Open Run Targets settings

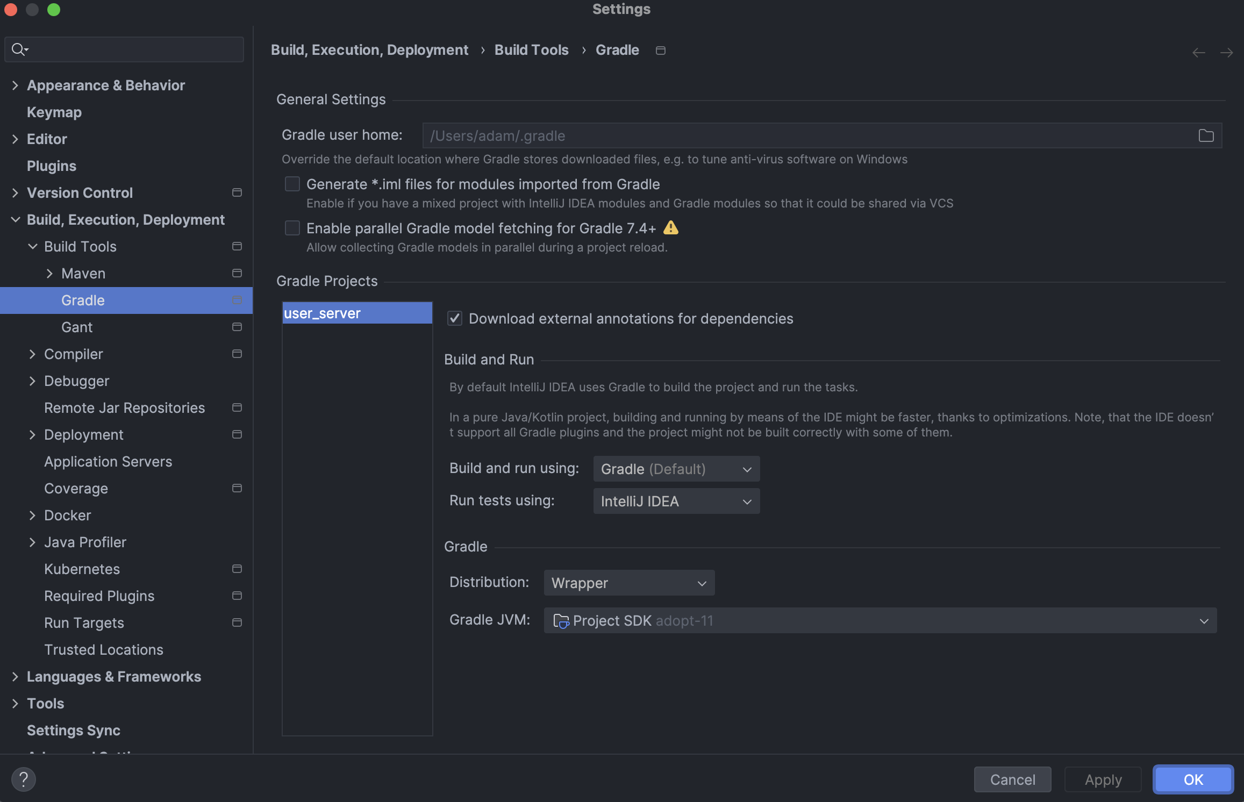click(x=84, y=622)
